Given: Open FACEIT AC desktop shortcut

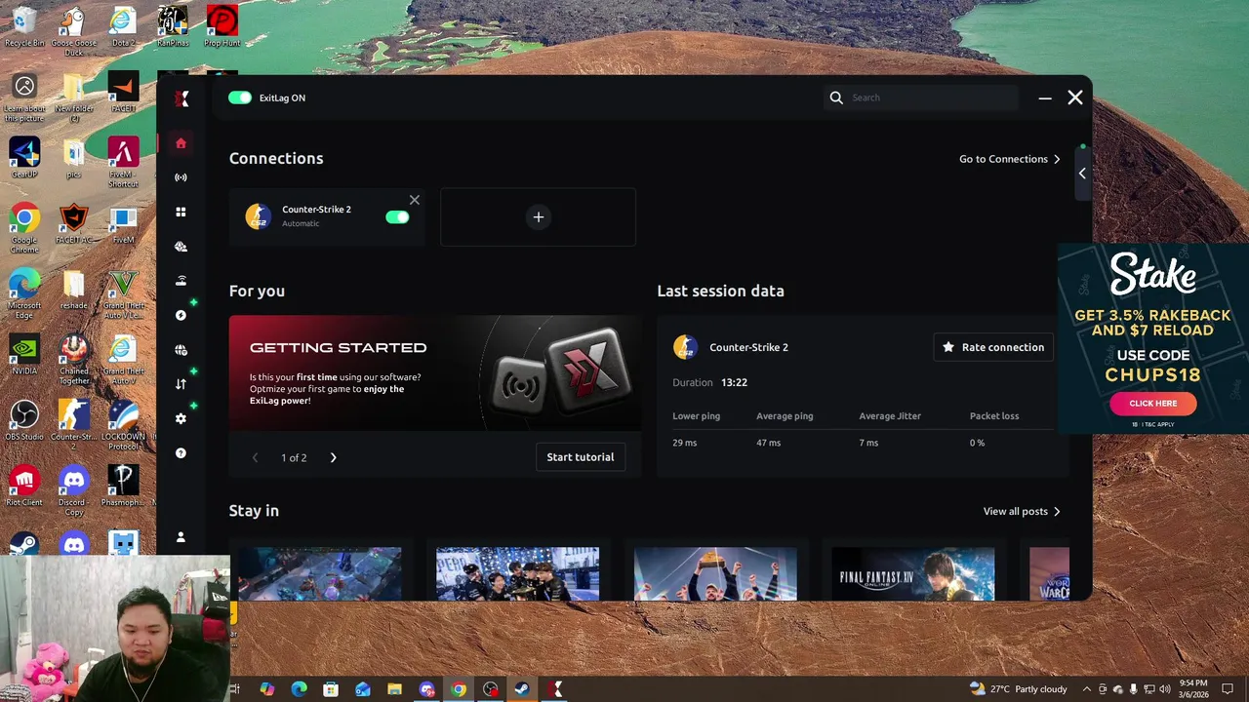Looking at the screenshot, I should 74,224.
